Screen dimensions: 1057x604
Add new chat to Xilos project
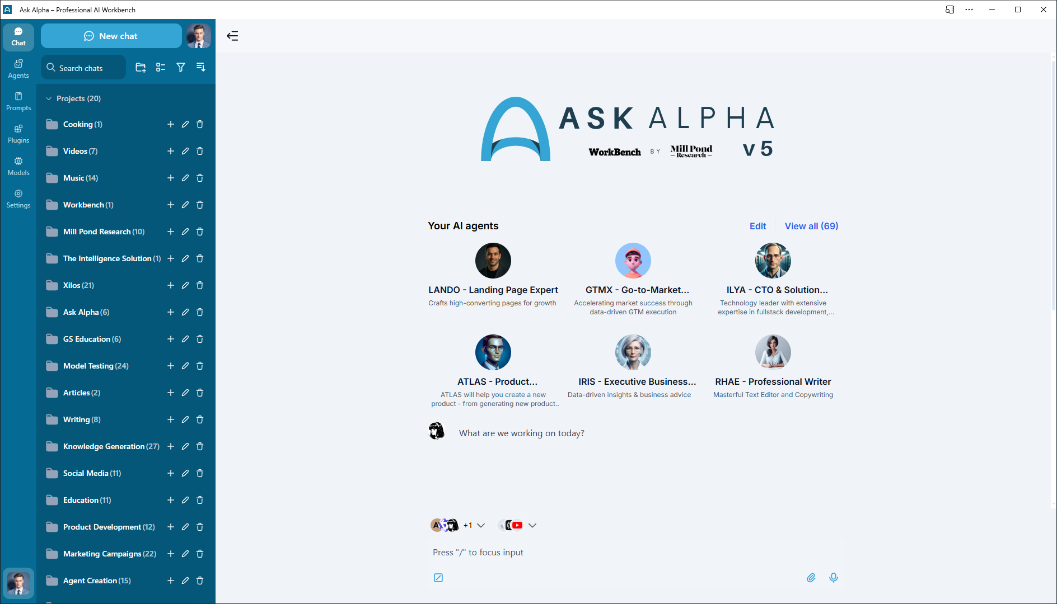click(x=171, y=285)
